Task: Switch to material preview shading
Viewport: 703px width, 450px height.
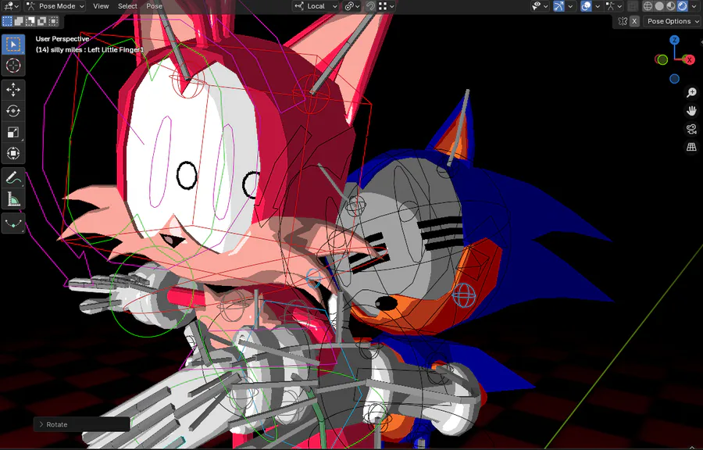Action: [x=671, y=5]
